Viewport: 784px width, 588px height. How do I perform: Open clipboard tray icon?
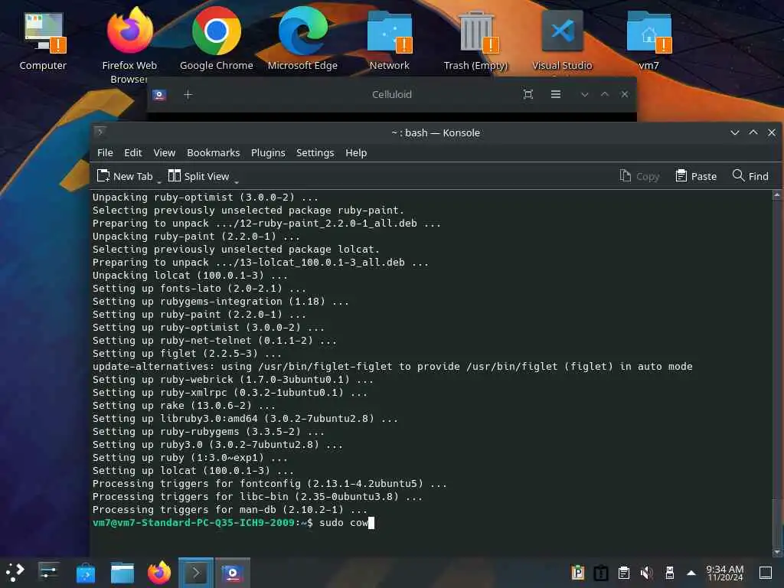(624, 573)
